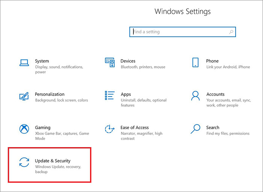Screen dimensions: 263x192
Task: Click 'Link your Android, iPhone' description
Action: click(228, 67)
